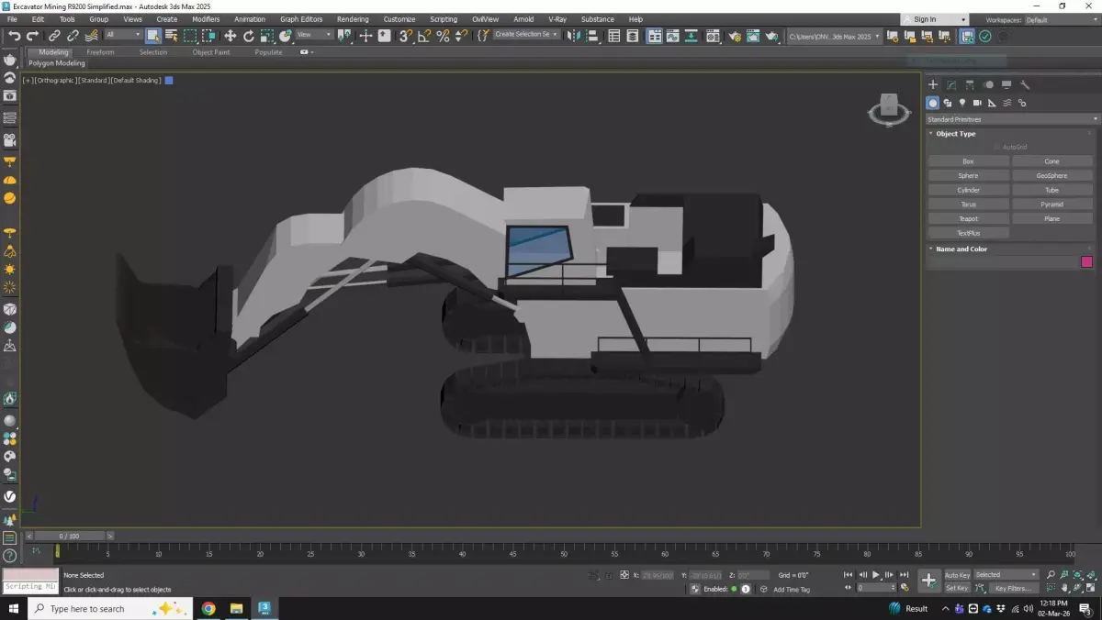The width and height of the screenshot is (1102, 620).
Task: Open the Hierarchy command panel tab
Action: (x=970, y=84)
